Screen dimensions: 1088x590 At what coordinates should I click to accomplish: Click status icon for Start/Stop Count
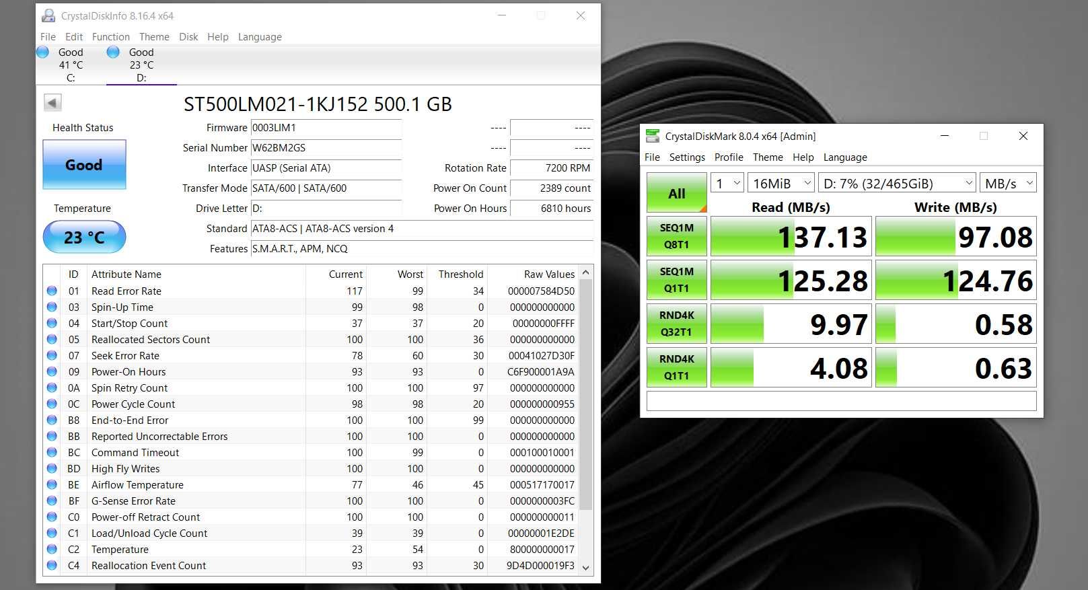click(x=52, y=323)
